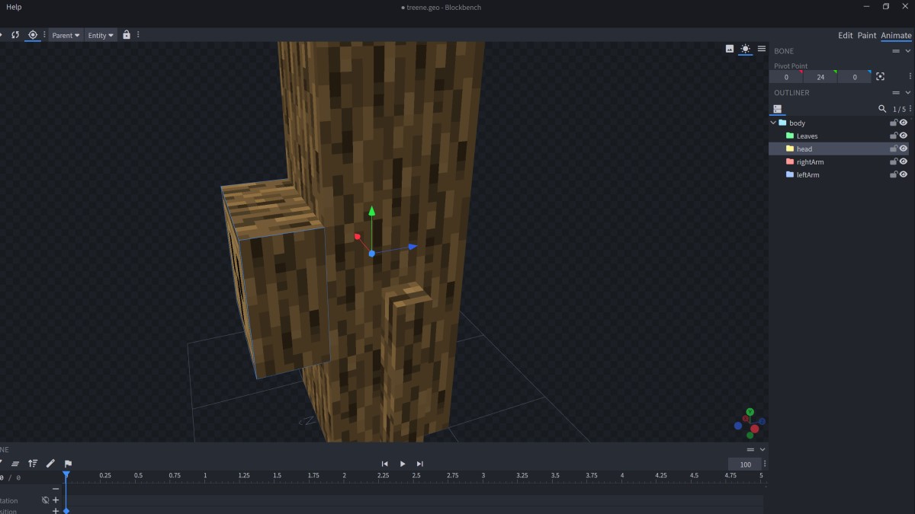This screenshot has width=915, height=514.
Task: Collapse the Timeline panel
Action: (x=762, y=449)
